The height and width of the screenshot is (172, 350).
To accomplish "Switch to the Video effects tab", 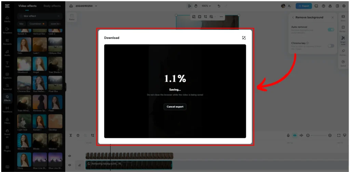I will 27,6.
